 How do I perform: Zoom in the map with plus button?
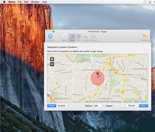[52, 59]
